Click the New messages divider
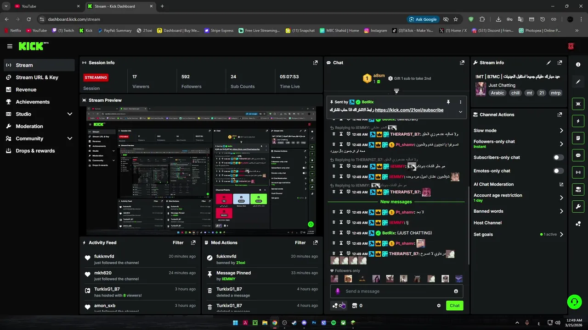 (396, 202)
